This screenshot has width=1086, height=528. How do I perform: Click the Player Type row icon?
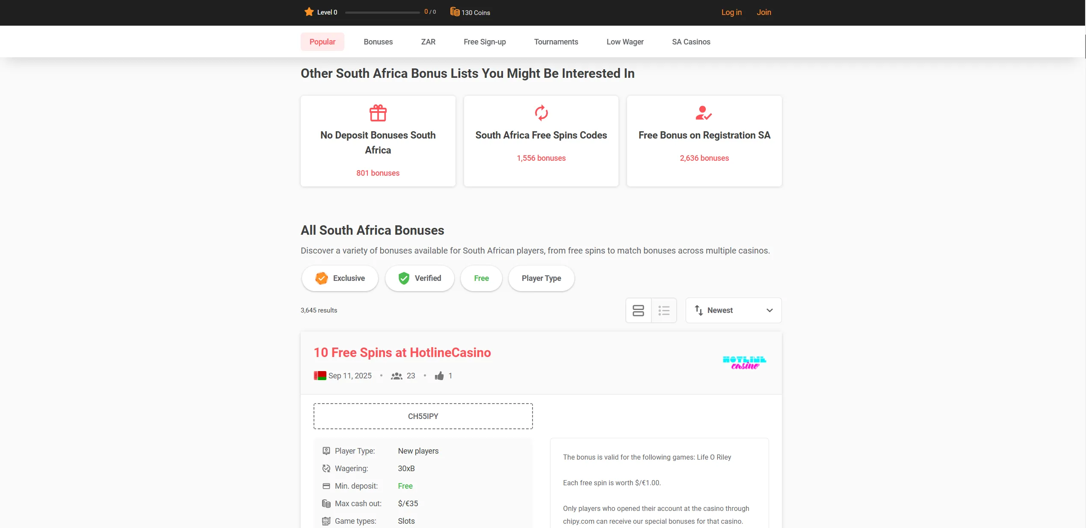click(x=326, y=451)
